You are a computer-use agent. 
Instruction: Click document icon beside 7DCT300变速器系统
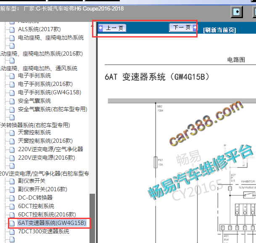[x=12, y=232]
